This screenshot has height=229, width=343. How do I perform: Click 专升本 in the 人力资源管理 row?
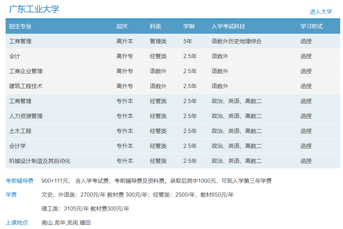tap(125, 116)
